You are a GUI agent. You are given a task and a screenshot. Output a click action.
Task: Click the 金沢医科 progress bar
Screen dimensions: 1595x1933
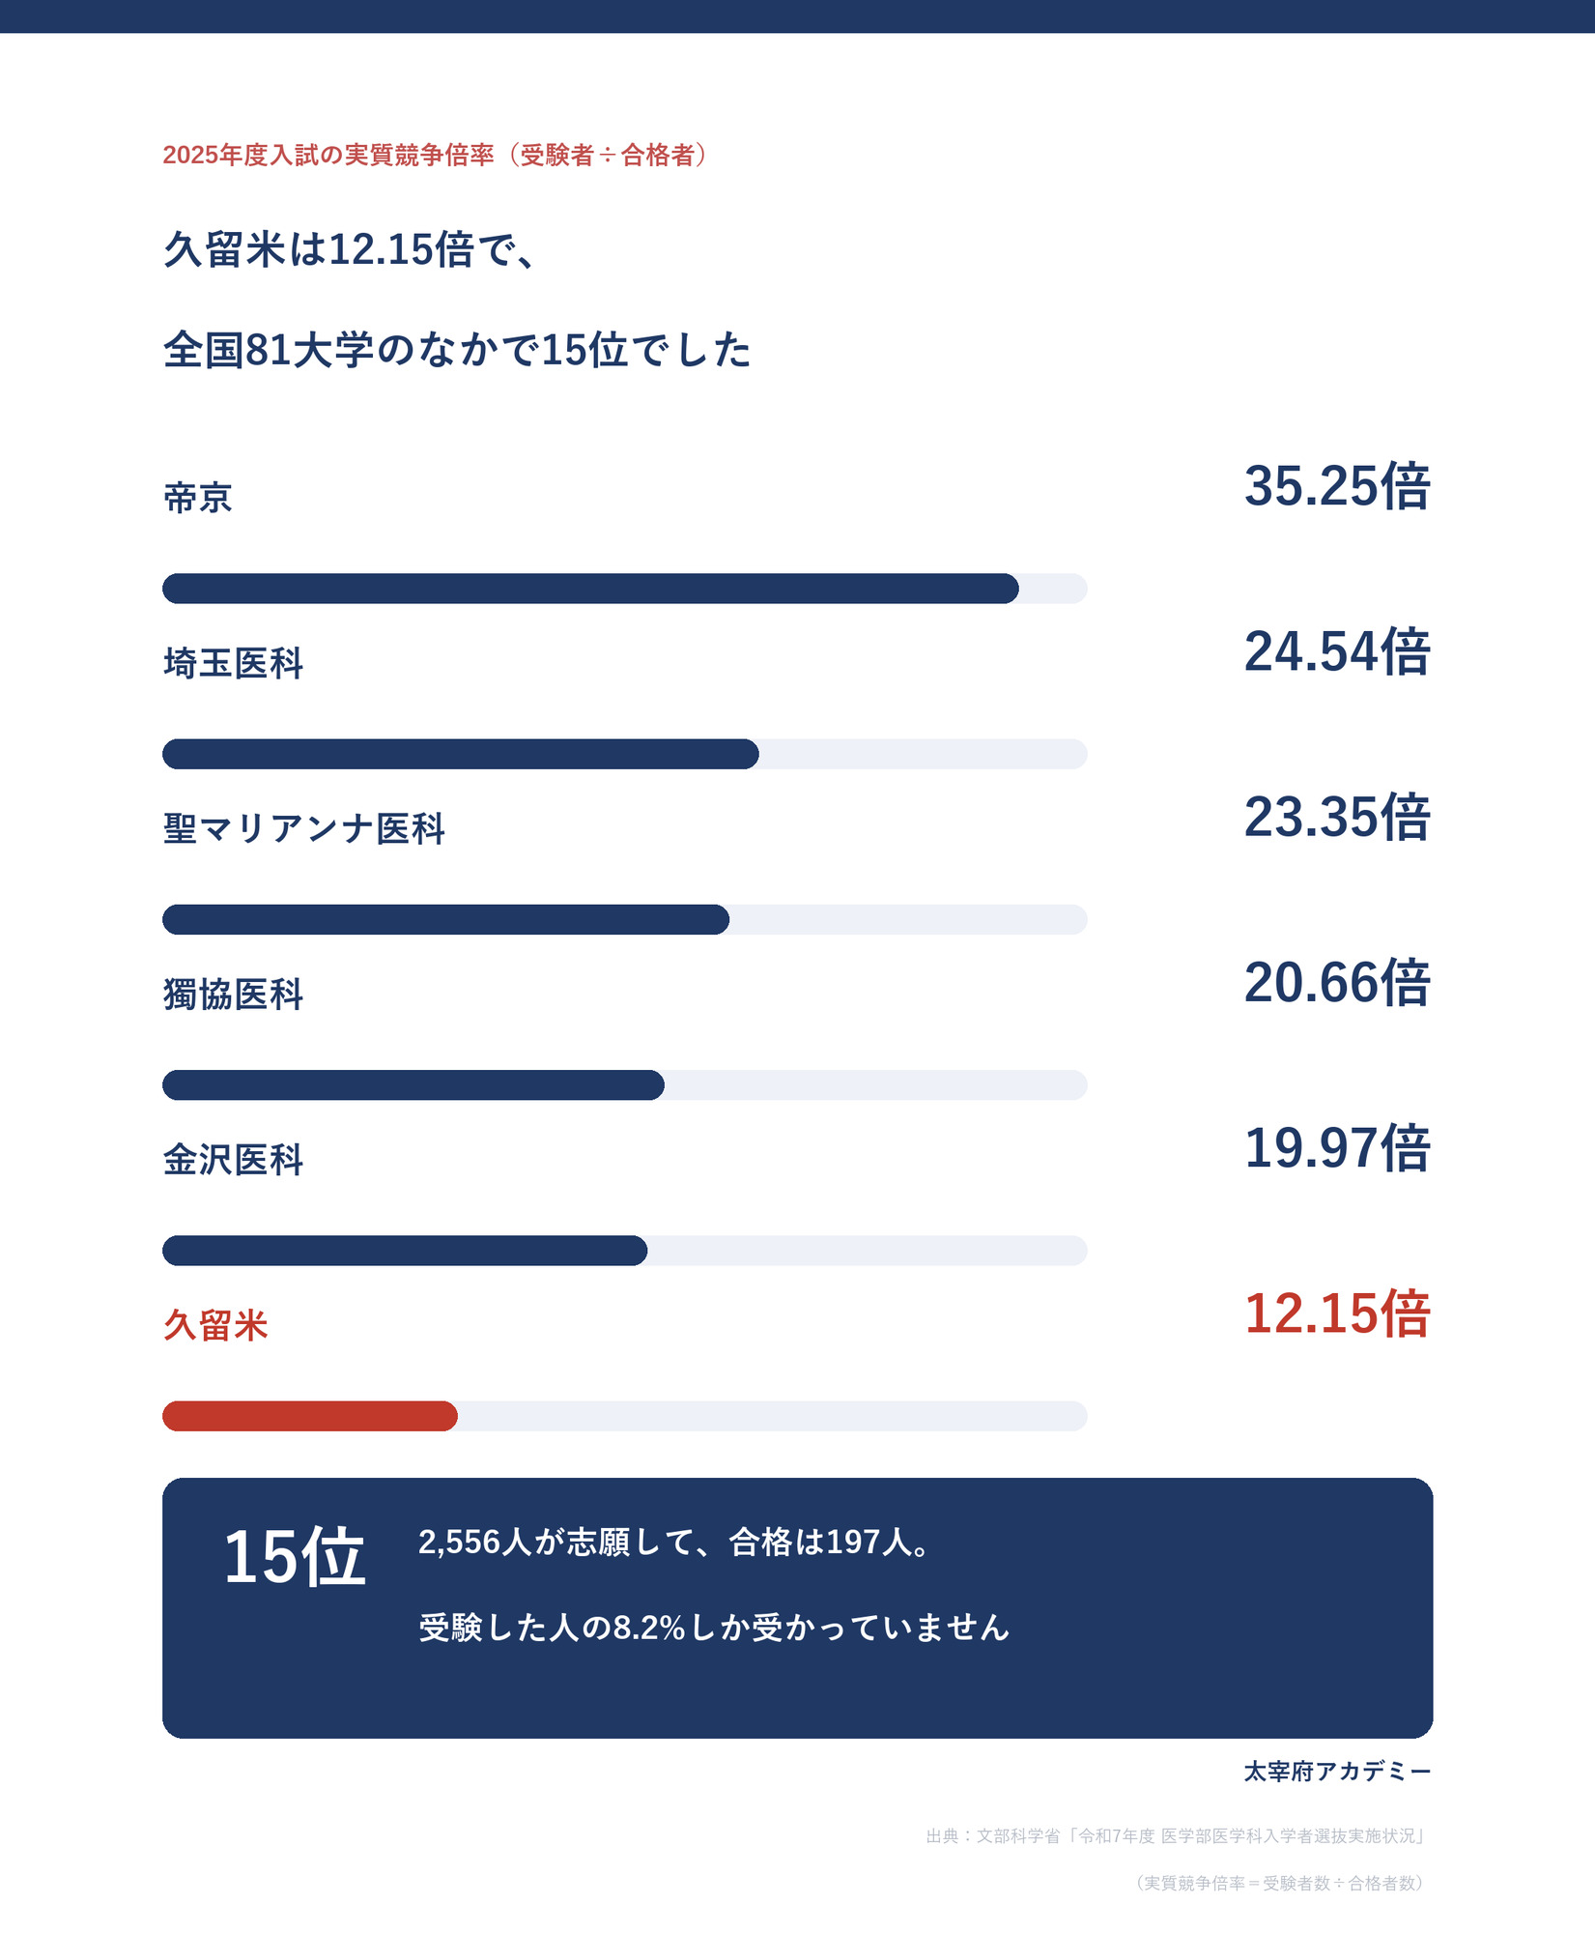pyautogui.click(x=624, y=1250)
